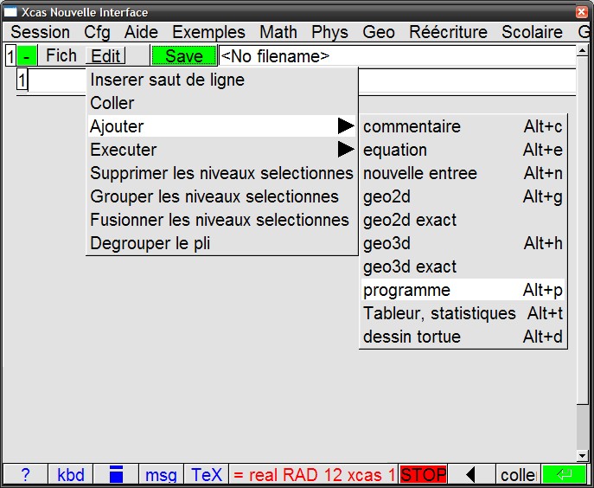This screenshot has width=594, height=488.
Task: Open the Geo menu
Action: (x=379, y=32)
